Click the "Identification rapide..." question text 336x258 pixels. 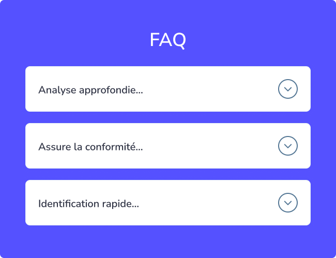point(88,204)
